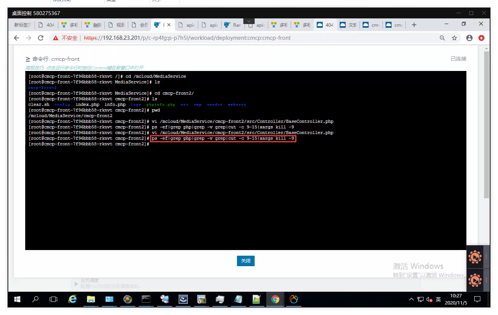Open the command prompt taskbar icon

coord(146,299)
